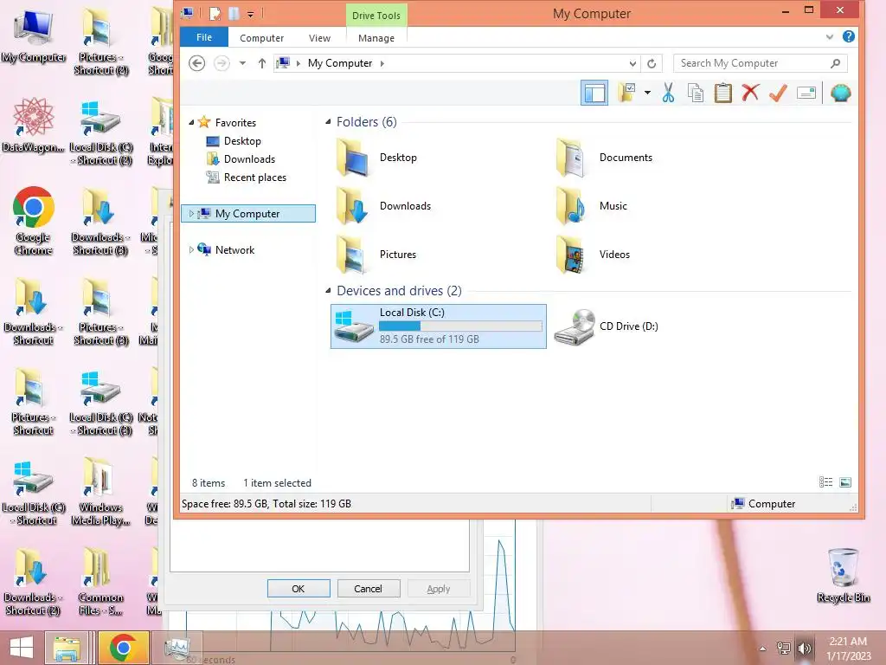Open the Start button on taskbar
Screen dimensions: 886x665
22,648
